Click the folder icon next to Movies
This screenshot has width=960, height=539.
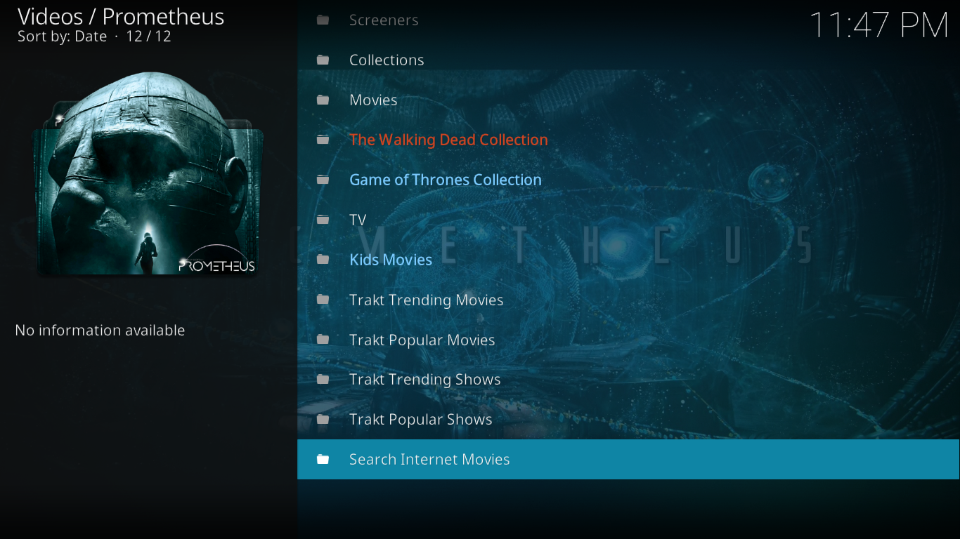pyautogui.click(x=323, y=100)
